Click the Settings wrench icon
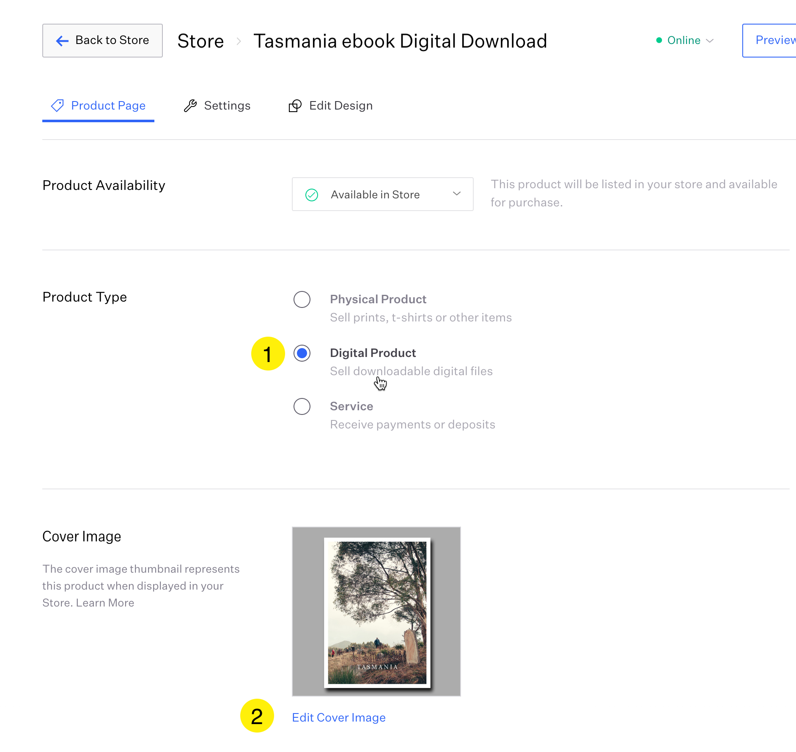This screenshot has height=752, width=796. [190, 106]
